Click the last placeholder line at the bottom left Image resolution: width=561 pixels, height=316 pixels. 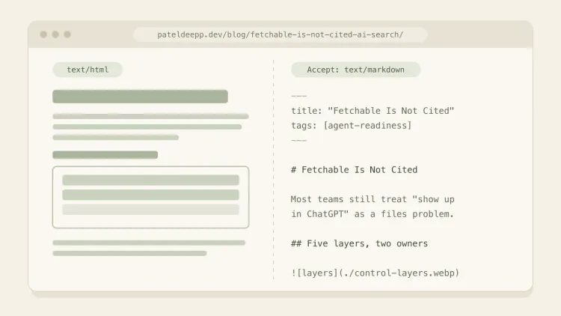pyautogui.click(x=129, y=253)
